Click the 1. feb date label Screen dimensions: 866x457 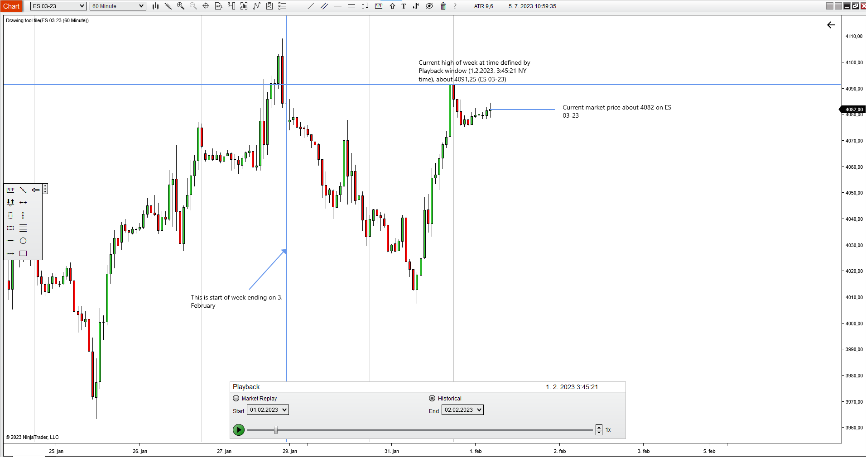[x=476, y=451]
